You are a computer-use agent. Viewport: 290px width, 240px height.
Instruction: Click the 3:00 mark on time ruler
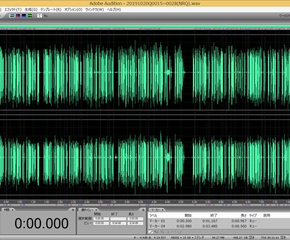coord(100,202)
